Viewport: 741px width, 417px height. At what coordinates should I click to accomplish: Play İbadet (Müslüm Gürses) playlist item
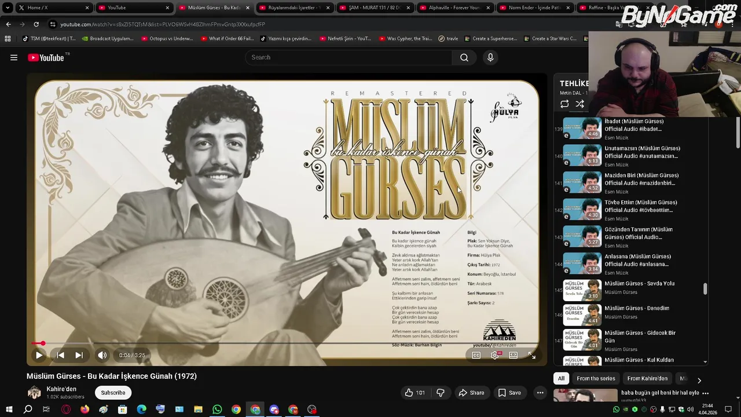(x=630, y=129)
